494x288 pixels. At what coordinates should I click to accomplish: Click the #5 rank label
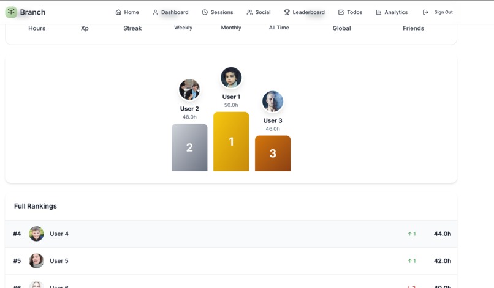click(x=17, y=261)
